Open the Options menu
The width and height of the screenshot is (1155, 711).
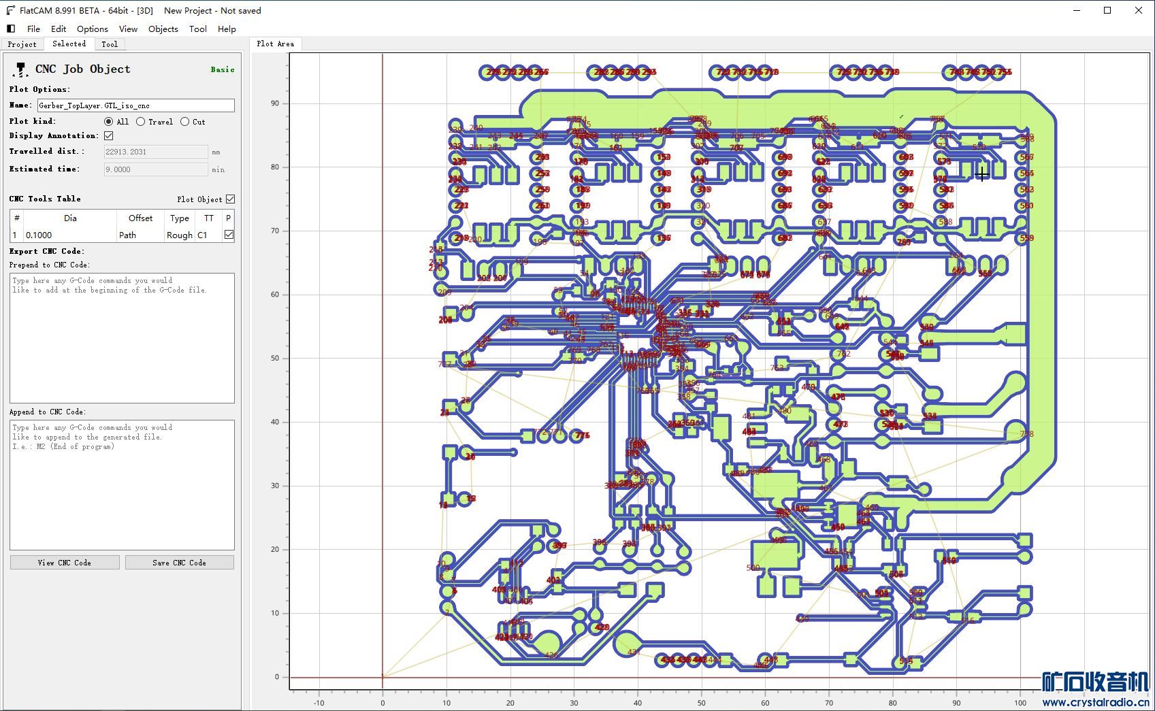[x=92, y=29]
